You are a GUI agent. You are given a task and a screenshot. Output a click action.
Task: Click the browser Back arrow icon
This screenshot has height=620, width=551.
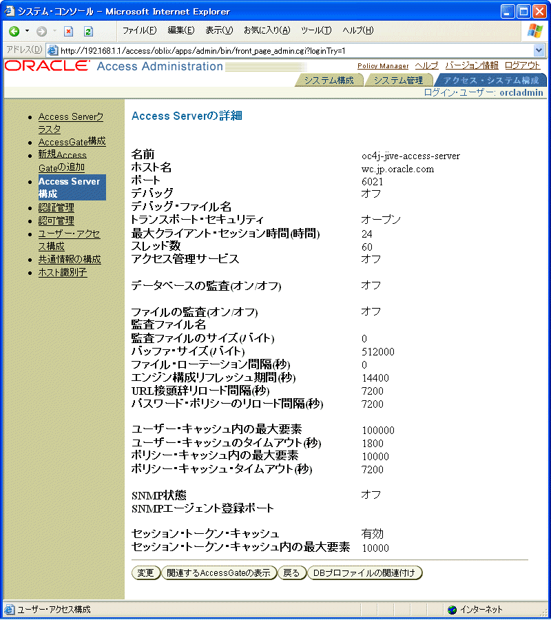[14, 31]
